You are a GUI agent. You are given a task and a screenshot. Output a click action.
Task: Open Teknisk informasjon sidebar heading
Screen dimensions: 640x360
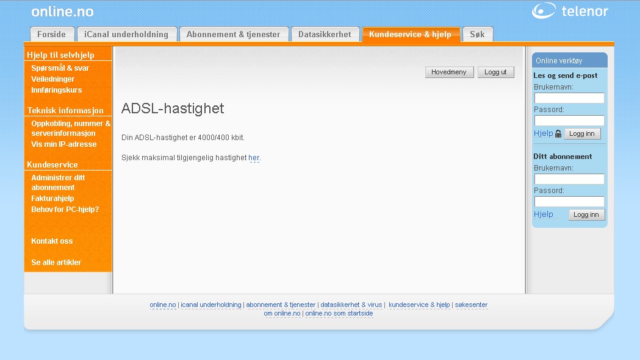[x=65, y=110]
